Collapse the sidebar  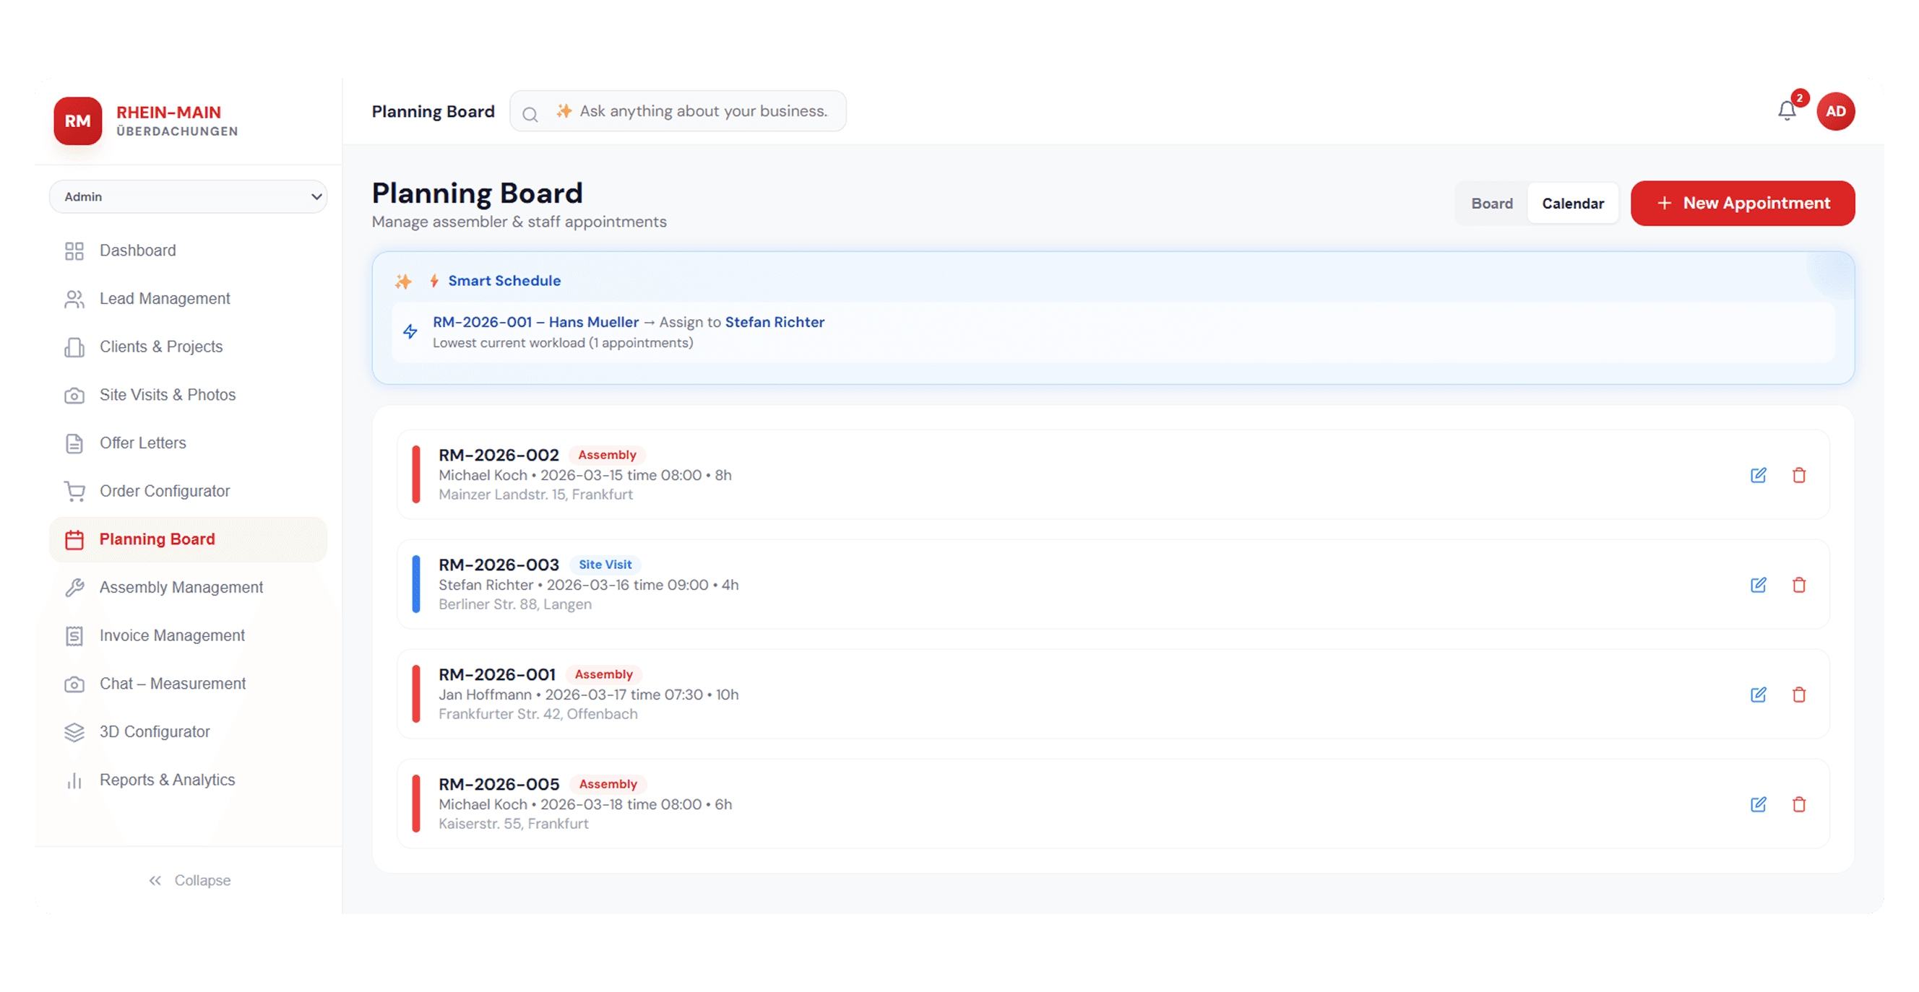(x=189, y=880)
